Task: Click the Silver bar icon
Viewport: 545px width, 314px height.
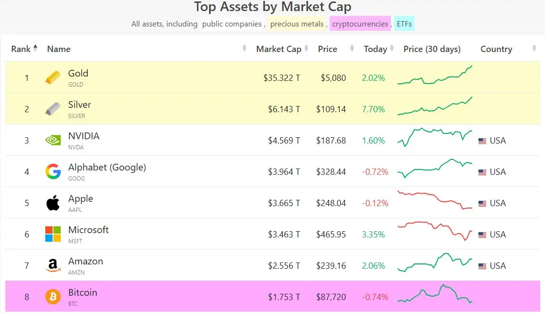Action: pyautogui.click(x=53, y=109)
